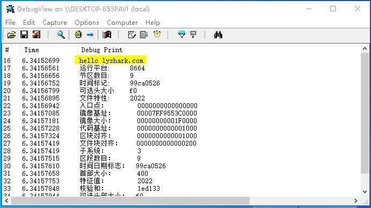Open the Capture menu

(x=55, y=22)
